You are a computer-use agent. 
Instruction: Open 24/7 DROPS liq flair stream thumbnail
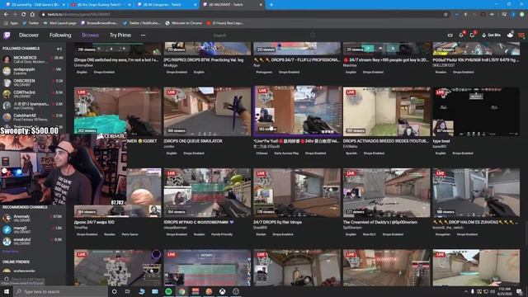tap(297, 192)
